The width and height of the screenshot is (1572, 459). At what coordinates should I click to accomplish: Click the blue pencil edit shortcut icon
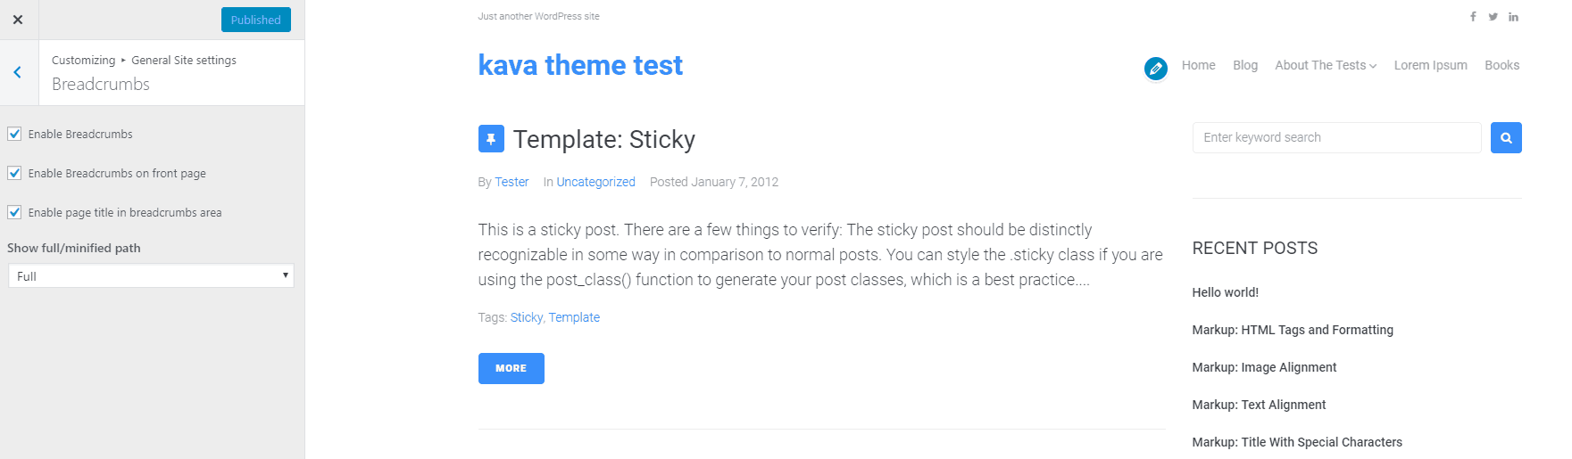(x=1155, y=68)
